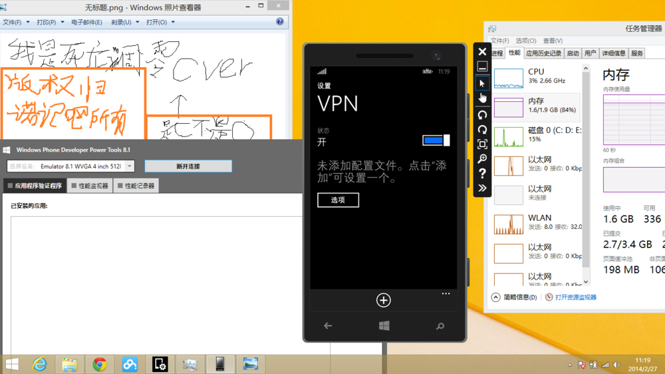Switch to 详细信息 tab in Task Manager

[x=614, y=53]
